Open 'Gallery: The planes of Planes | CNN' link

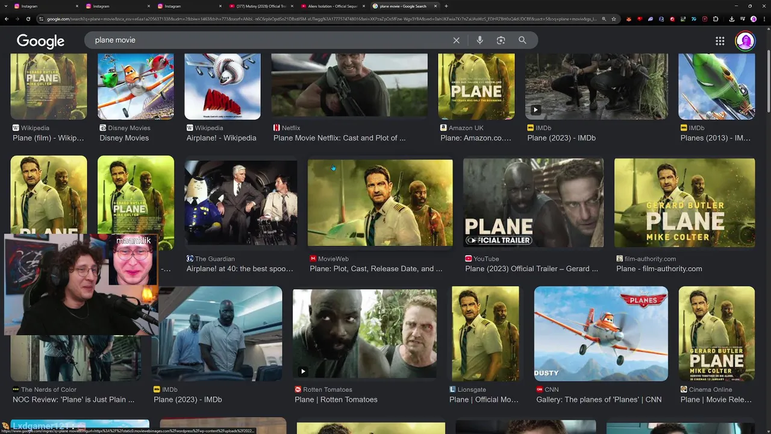point(599,400)
